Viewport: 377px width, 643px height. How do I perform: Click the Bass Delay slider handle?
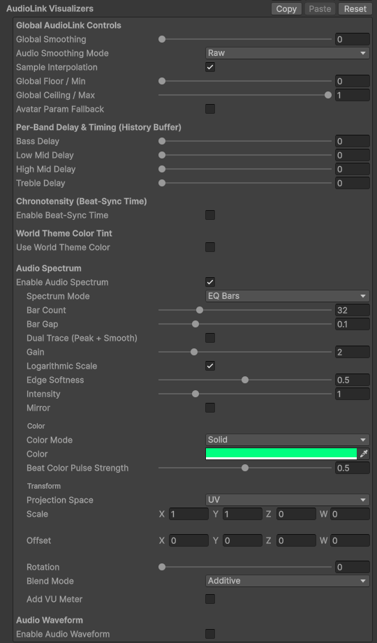pos(162,141)
